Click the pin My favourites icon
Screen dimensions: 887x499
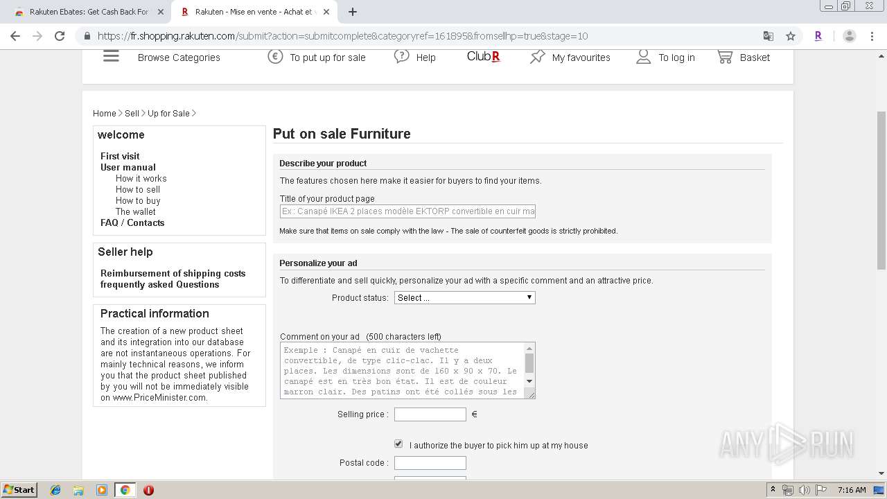tap(538, 57)
